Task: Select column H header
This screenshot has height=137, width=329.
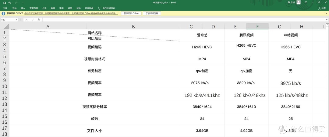Action: coord(302,27)
